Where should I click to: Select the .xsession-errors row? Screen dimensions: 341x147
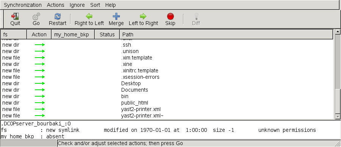click(x=167, y=77)
